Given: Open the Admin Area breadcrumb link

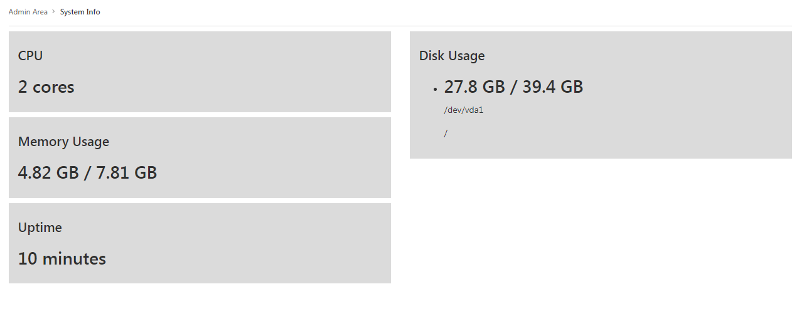Looking at the screenshot, I should coord(28,12).
